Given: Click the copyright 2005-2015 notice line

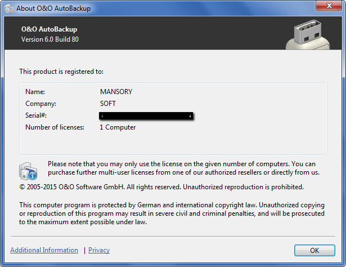Looking at the screenshot, I should click(x=161, y=187).
